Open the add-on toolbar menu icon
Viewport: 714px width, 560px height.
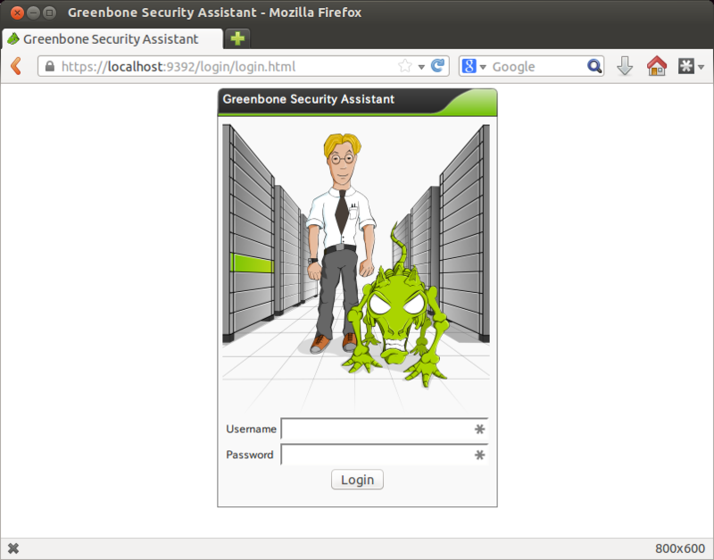[691, 66]
